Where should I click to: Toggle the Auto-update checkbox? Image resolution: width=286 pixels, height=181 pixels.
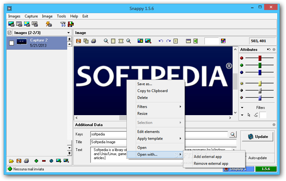tap(246, 158)
